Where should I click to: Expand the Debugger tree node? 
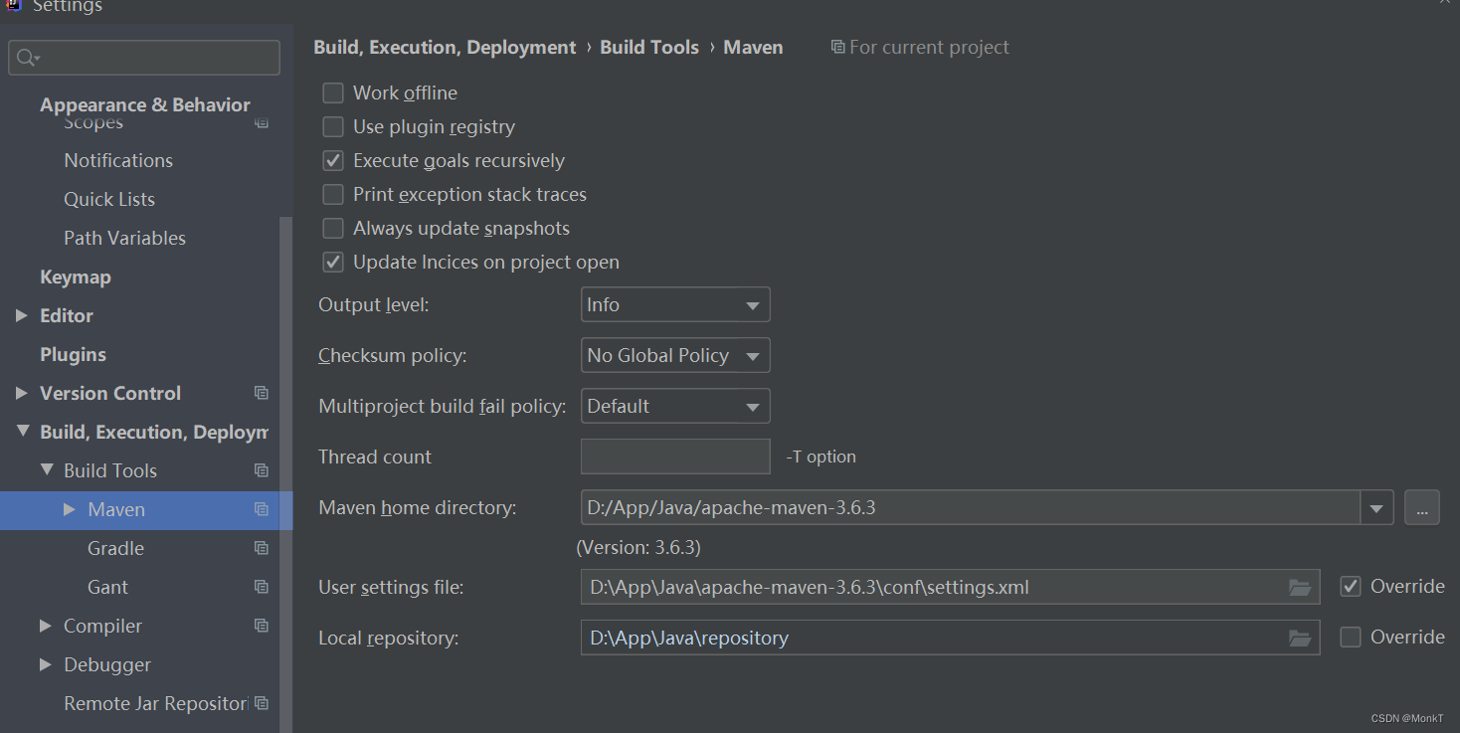point(46,664)
